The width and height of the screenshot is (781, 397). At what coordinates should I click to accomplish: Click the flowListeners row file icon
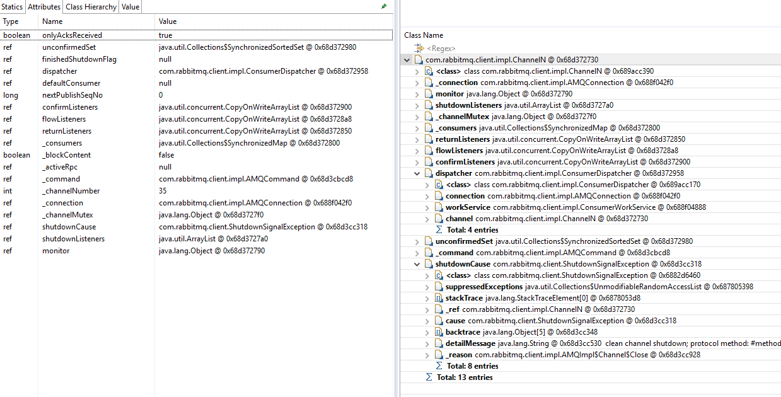point(429,151)
